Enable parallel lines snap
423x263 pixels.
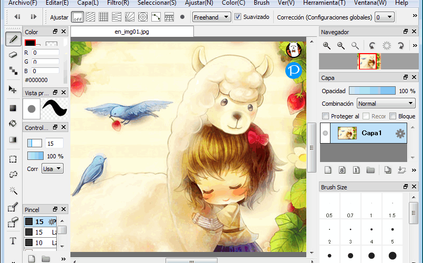pyautogui.click(x=90, y=17)
